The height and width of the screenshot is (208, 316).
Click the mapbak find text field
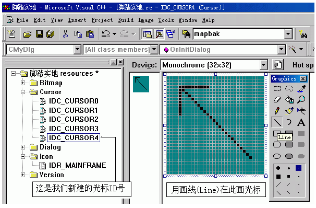[239, 34]
